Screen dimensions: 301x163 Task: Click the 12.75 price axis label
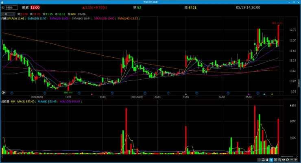[293, 30]
